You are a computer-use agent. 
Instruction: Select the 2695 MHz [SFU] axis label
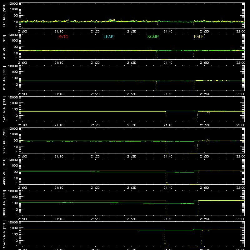[x=4, y=140]
